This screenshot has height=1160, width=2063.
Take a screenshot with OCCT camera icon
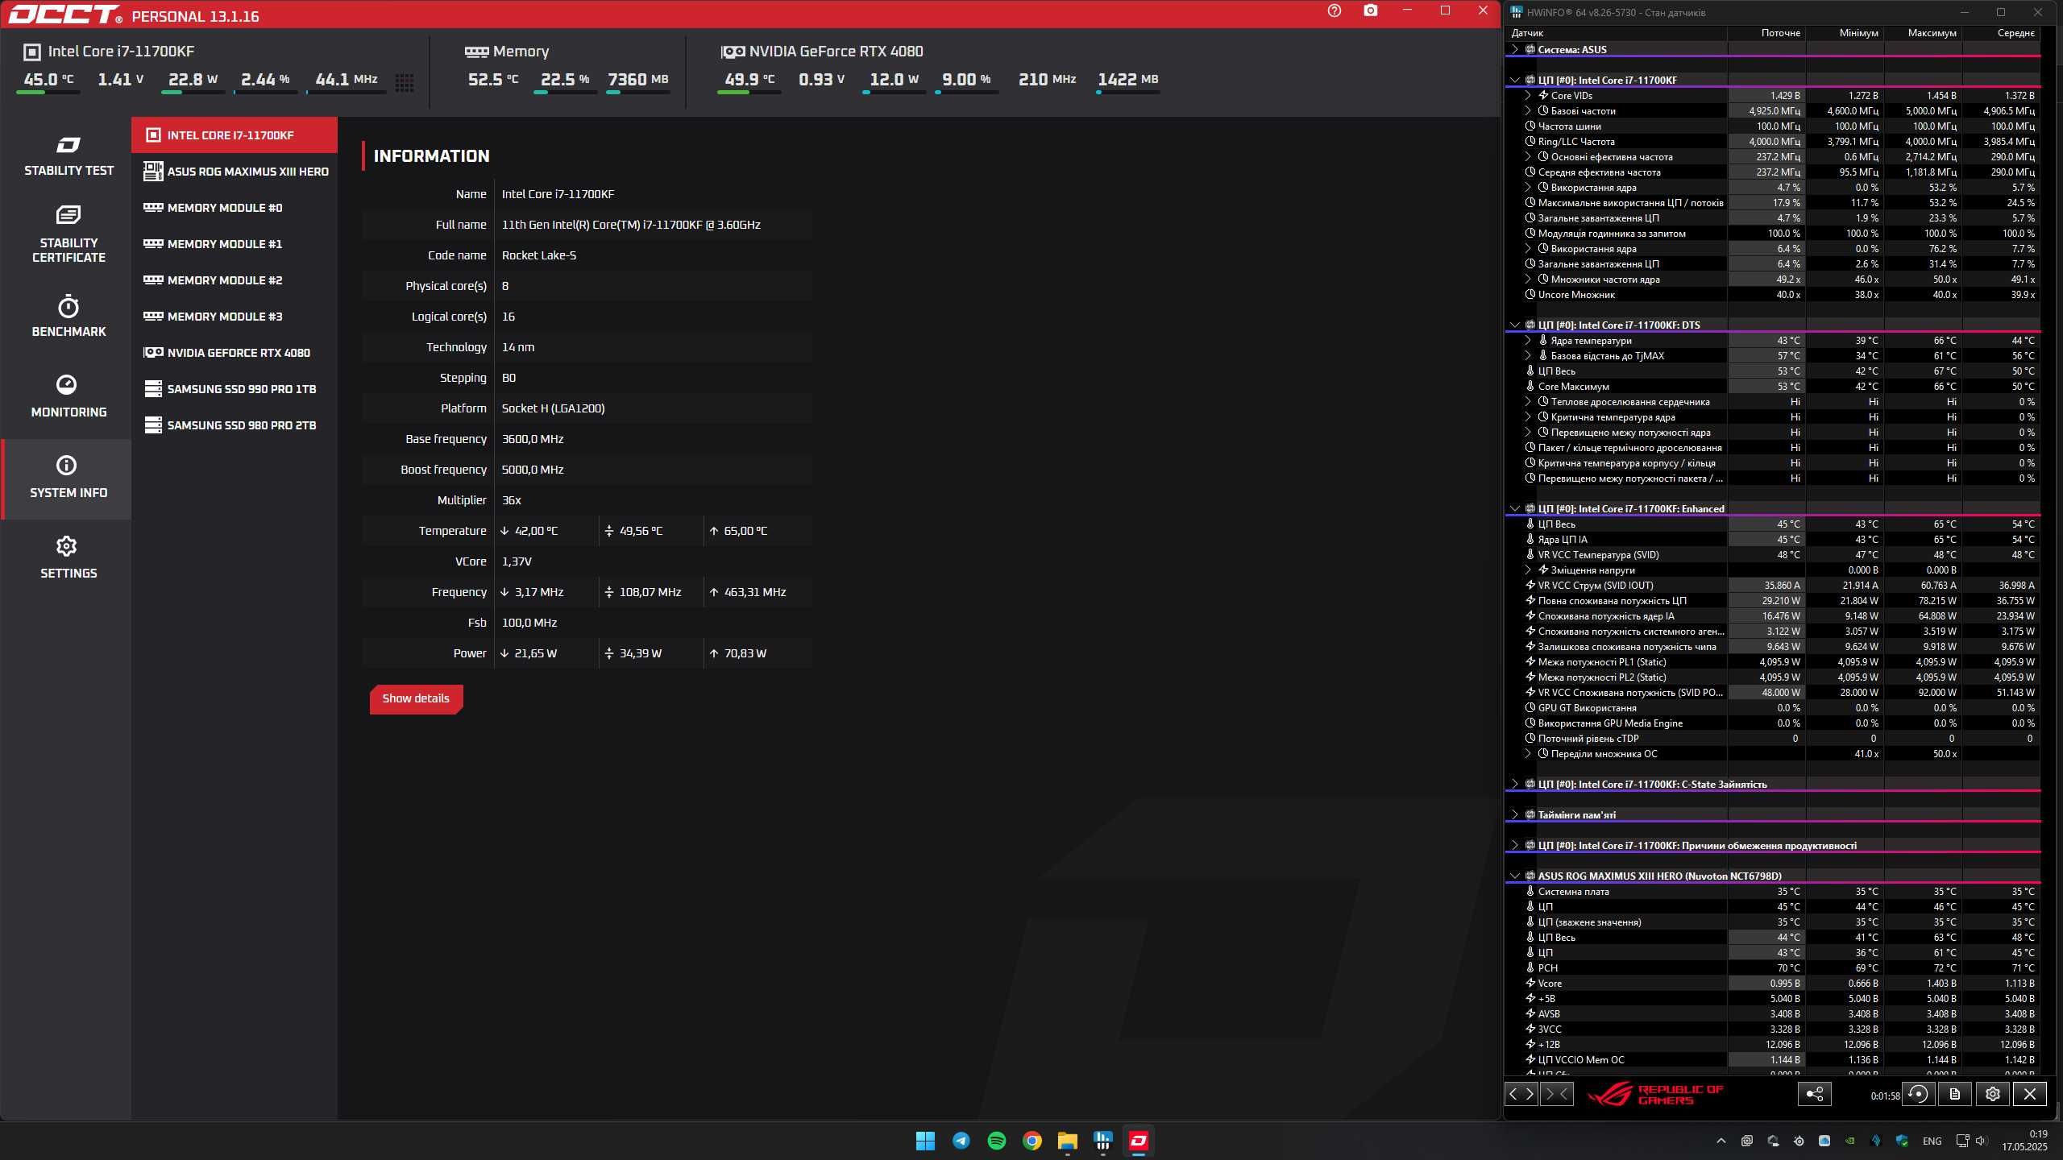click(x=1371, y=11)
